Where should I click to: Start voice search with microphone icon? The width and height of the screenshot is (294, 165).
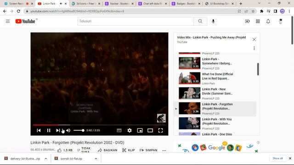(x=213, y=21)
